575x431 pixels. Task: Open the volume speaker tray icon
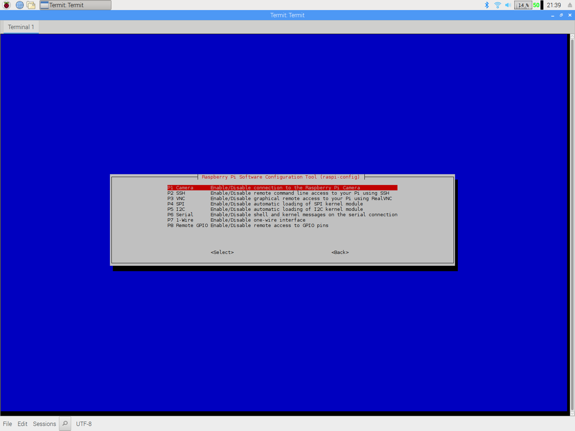click(508, 5)
